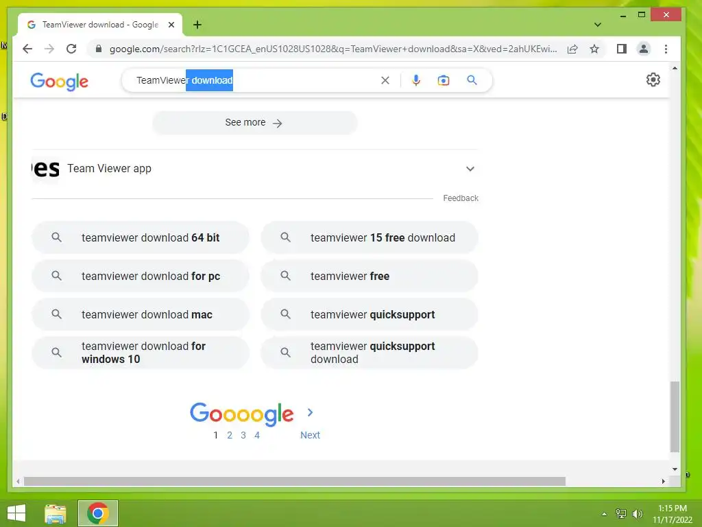Click the scroll-down arrow
Image resolution: width=702 pixels, height=527 pixels.
[x=675, y=469]
